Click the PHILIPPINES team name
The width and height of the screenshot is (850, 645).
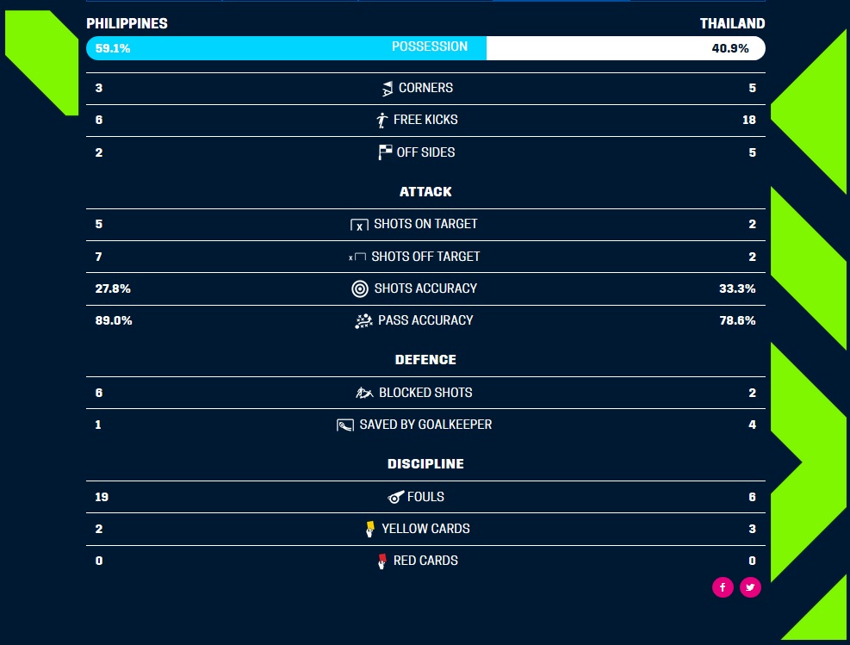pos(127,24)
